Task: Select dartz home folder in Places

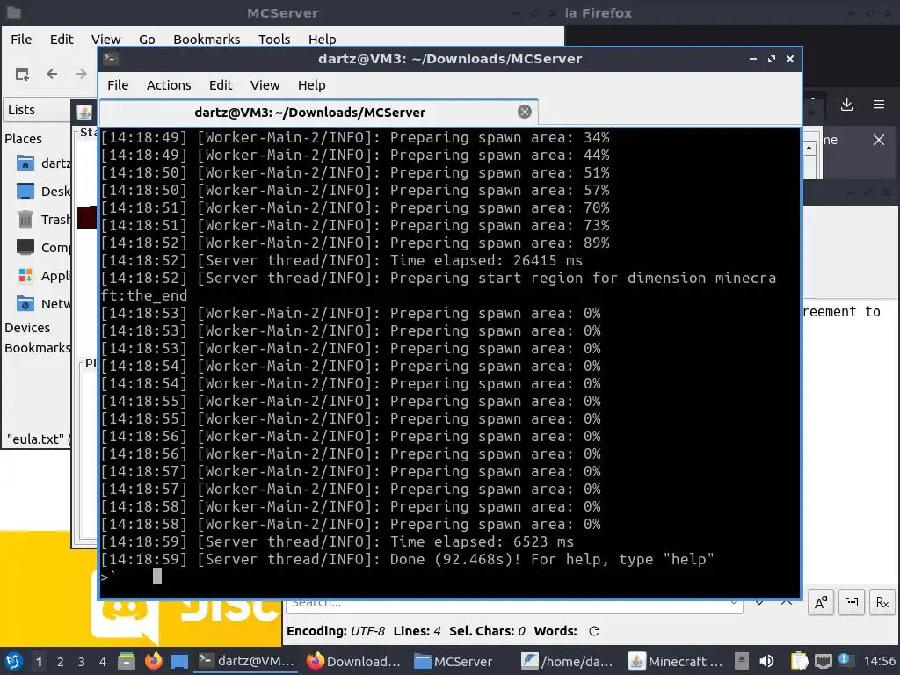Action: 44,163
